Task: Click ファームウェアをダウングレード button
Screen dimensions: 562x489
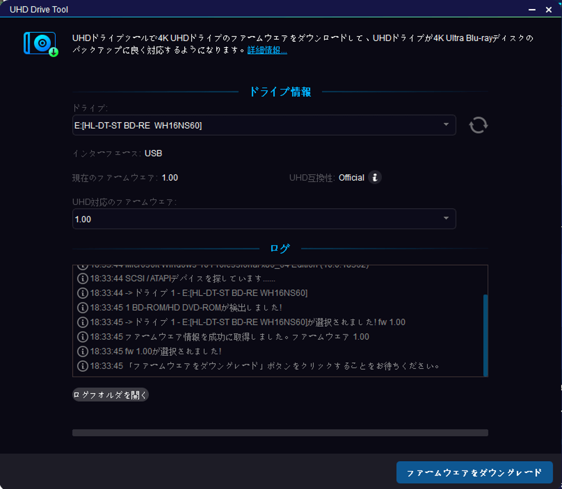Action: click(474, 472)
